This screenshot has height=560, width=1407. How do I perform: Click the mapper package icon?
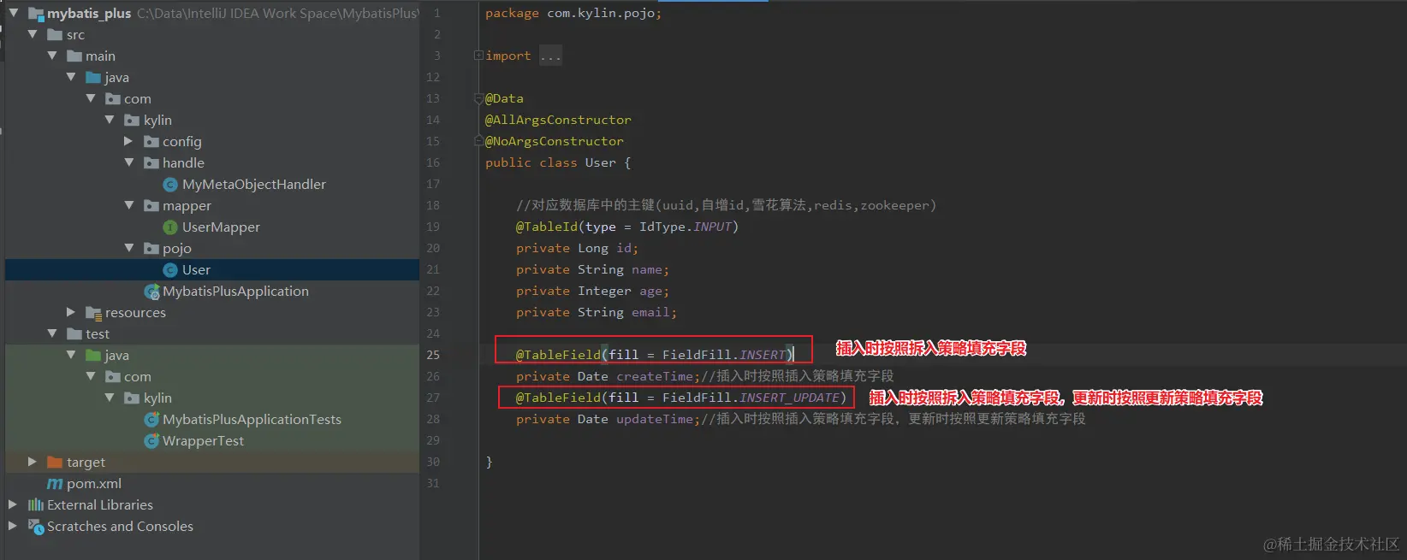pyautogui.click(x=151, y=205)
